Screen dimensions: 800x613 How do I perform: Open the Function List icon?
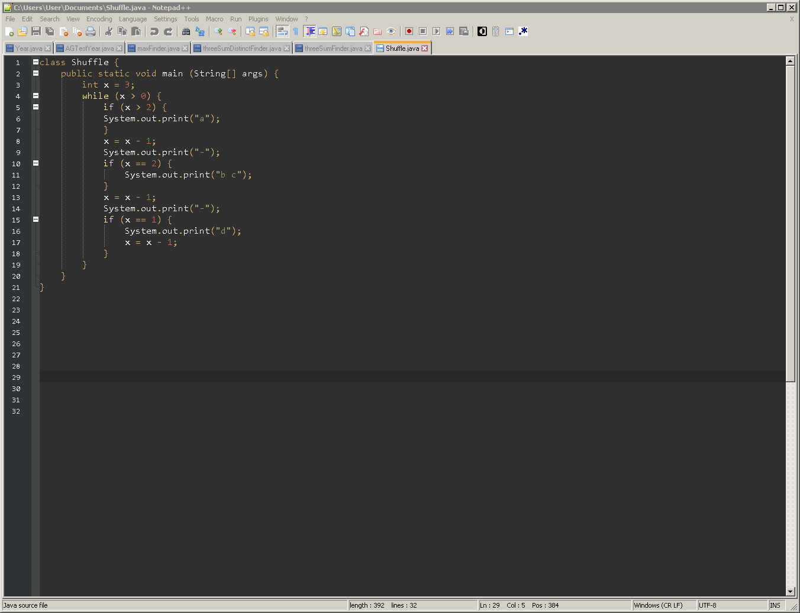tap(364, 31)
